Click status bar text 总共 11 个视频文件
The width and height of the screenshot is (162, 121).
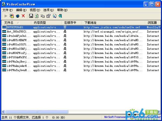[x=16, y=118]
